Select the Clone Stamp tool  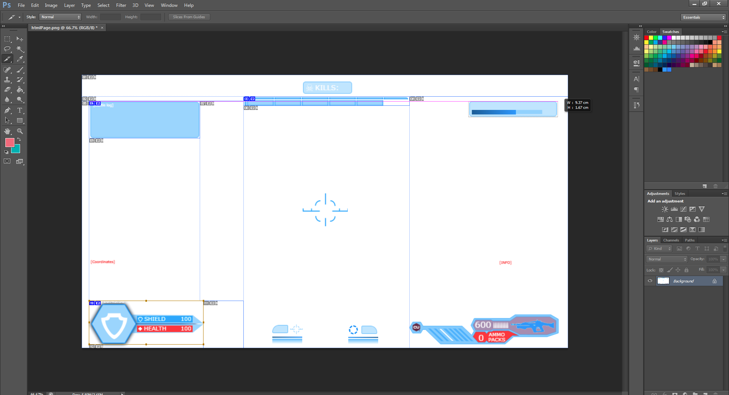(7, 80)
